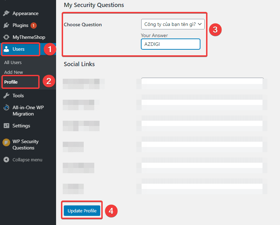The image size is (280, 225).
Task: Click the Users person icon
Action: pos(6,49)
